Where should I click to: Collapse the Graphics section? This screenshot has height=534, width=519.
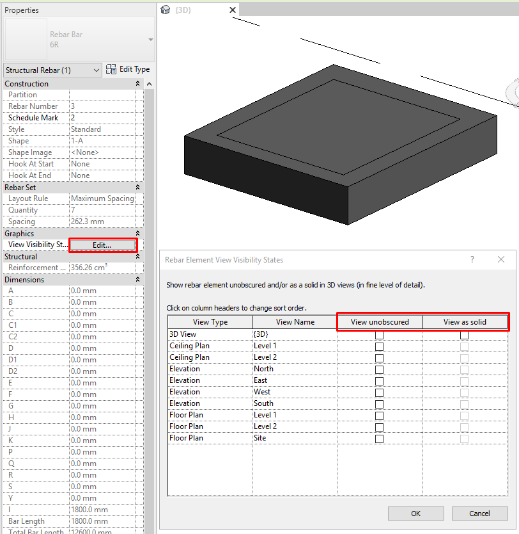click(137, 233)
